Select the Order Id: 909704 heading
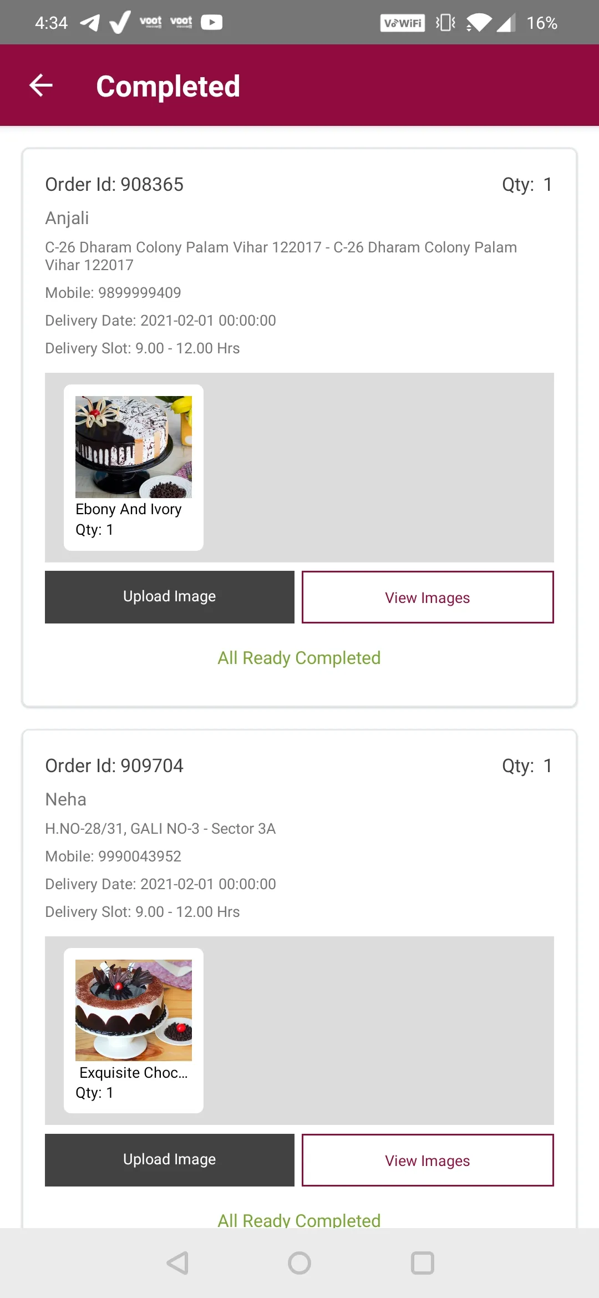Image resolution: width=599 pixels, height=1298 pixels. (114, 765)
